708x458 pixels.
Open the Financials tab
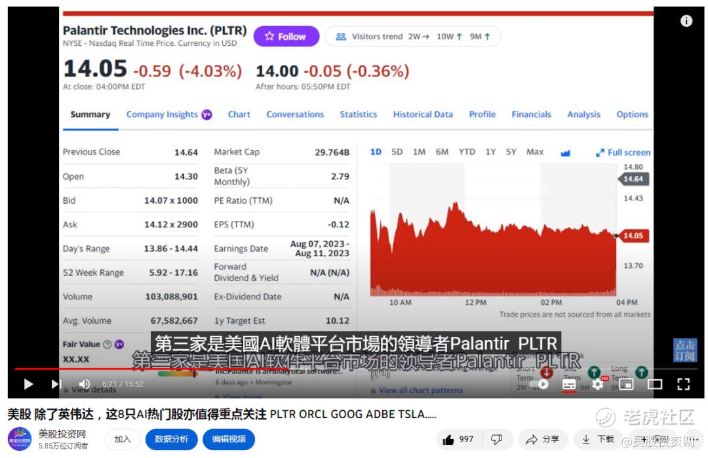click(x=532, y=115)
